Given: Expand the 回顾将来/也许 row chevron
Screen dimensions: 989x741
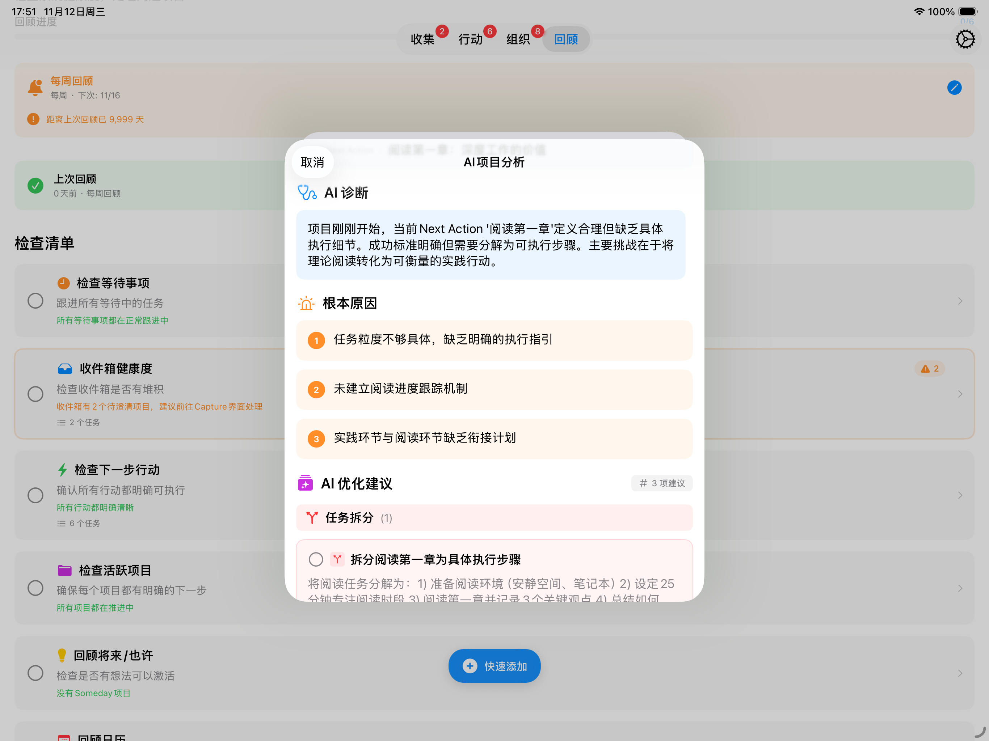Looking at the screenshot, I should pos(960,673).
